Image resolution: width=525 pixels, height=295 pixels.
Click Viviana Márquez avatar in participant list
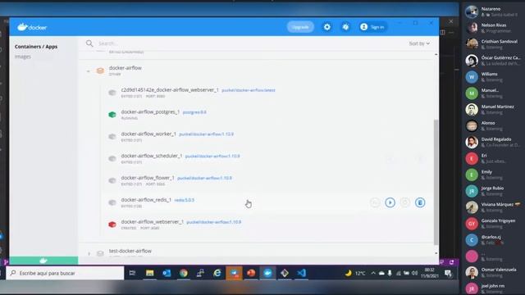click(472, 207)
